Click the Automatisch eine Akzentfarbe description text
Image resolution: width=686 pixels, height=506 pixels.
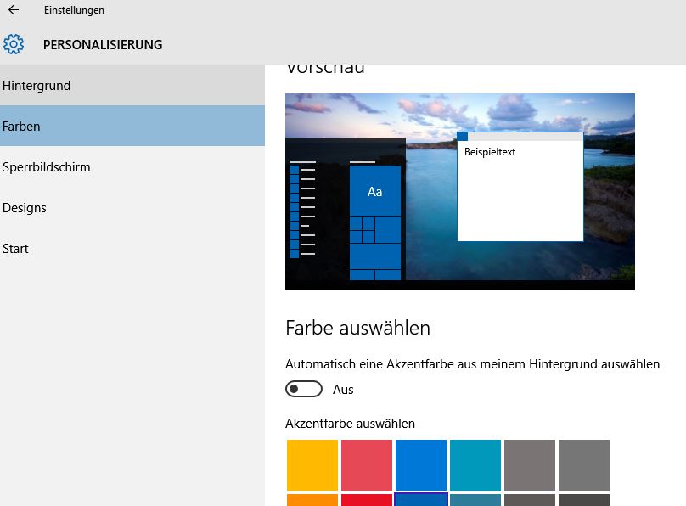(473, 364)
